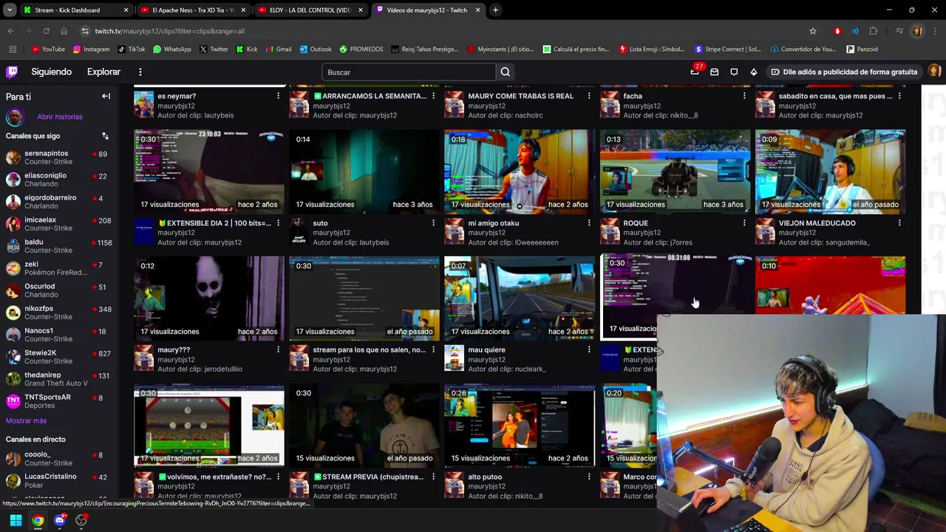Open elgordobarreiro channel in sidebar
The height and width of the screenshot is (532, 946).
(x=58, y=202)
